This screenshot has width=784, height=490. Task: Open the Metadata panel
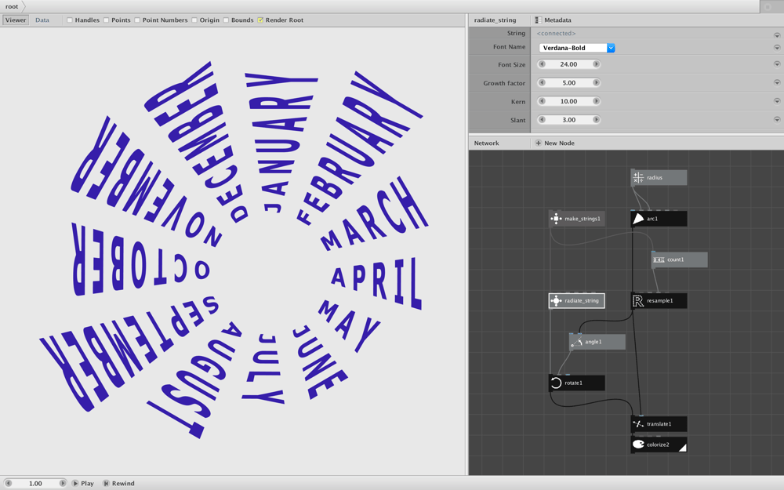(553, 20)
